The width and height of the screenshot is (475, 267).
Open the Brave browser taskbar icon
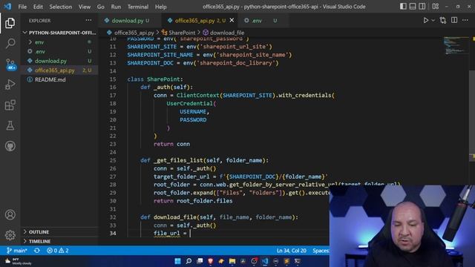pos(211,261)
